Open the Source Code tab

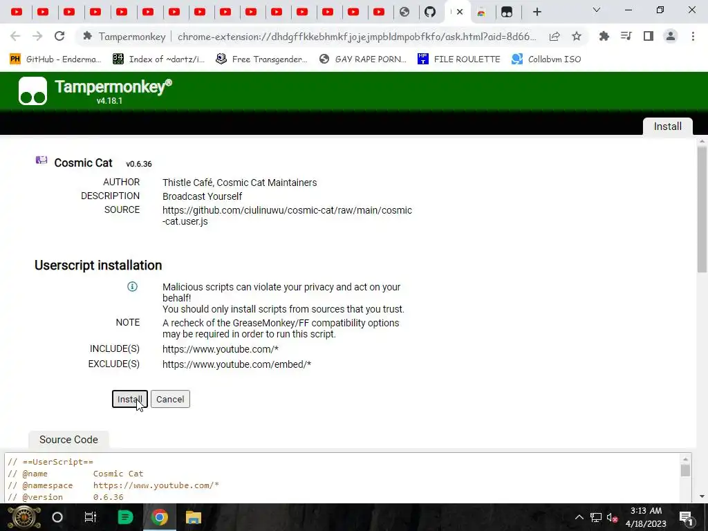point(68,440)
